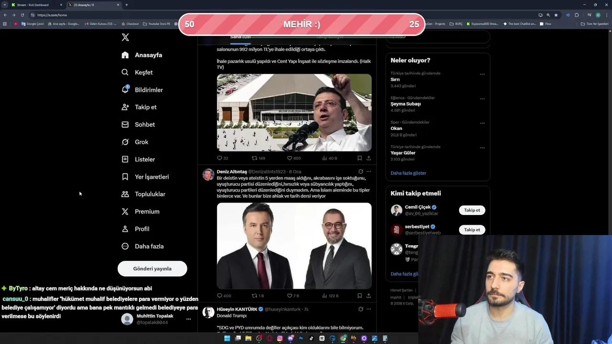The width and height of the screenshot is (612, 344).
Task: Close the Anasayfa / X tab
Action: (118, 5)
